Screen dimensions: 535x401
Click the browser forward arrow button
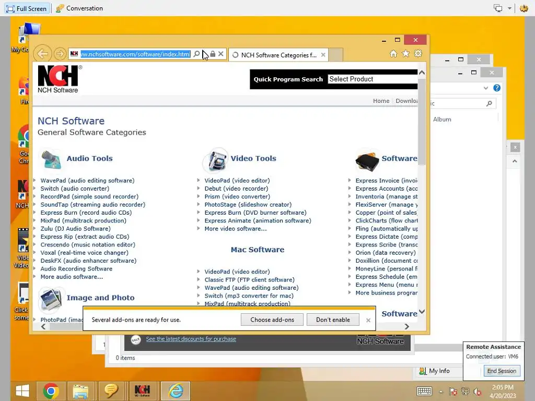click(x=60, y=54)
